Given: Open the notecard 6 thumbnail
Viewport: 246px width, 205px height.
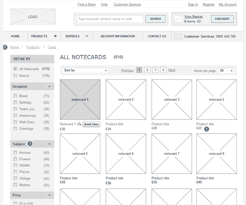Looking at the screenshot, I should pyautogui.click(x=126, y=154).
